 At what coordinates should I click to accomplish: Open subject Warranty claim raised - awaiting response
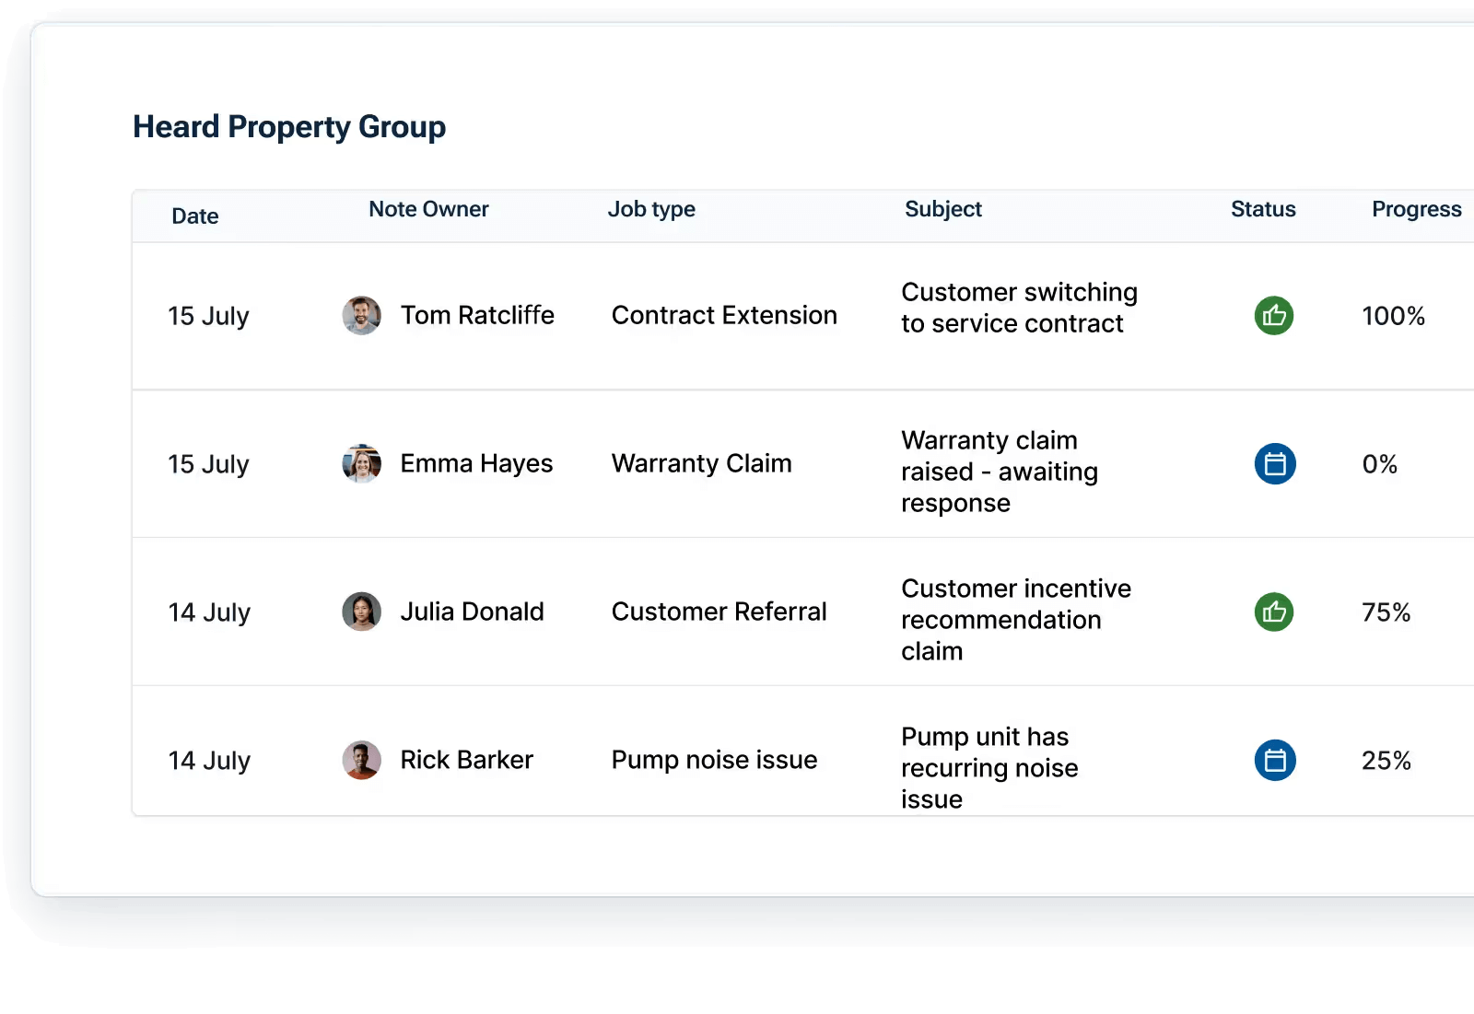click(x=1000, y=472)
